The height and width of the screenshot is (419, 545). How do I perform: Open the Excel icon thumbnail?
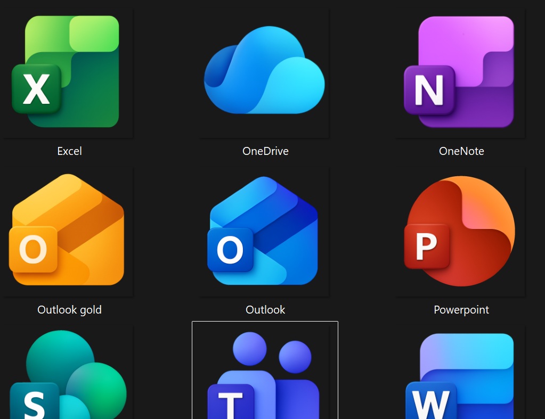click(67, 72)
